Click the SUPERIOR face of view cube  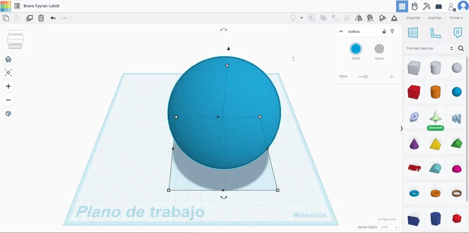tap(15, 34)
